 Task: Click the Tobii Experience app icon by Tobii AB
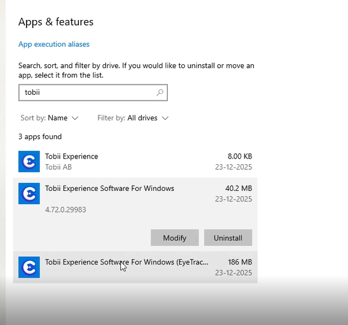pyautogui.click(x=29, y=161)
